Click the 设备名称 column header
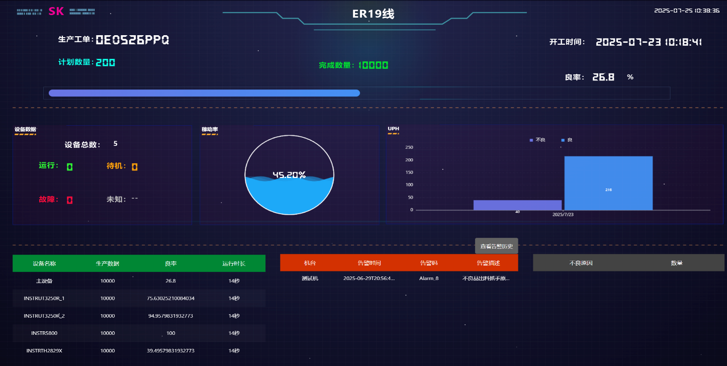Screen dimensions: 727x366 [44, 263]
